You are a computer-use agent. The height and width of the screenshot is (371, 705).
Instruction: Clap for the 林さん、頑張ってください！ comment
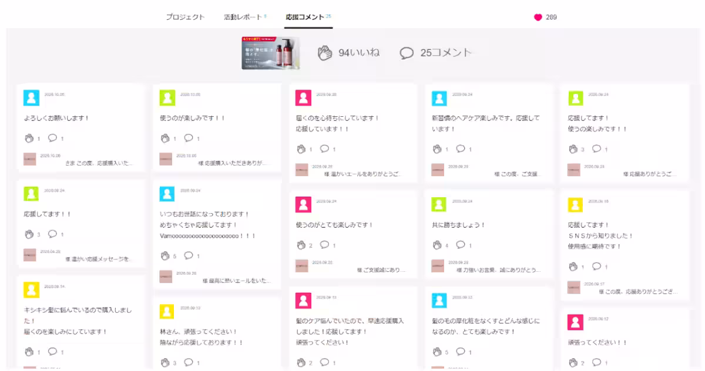pyautogui.click(x=165, y=363)
